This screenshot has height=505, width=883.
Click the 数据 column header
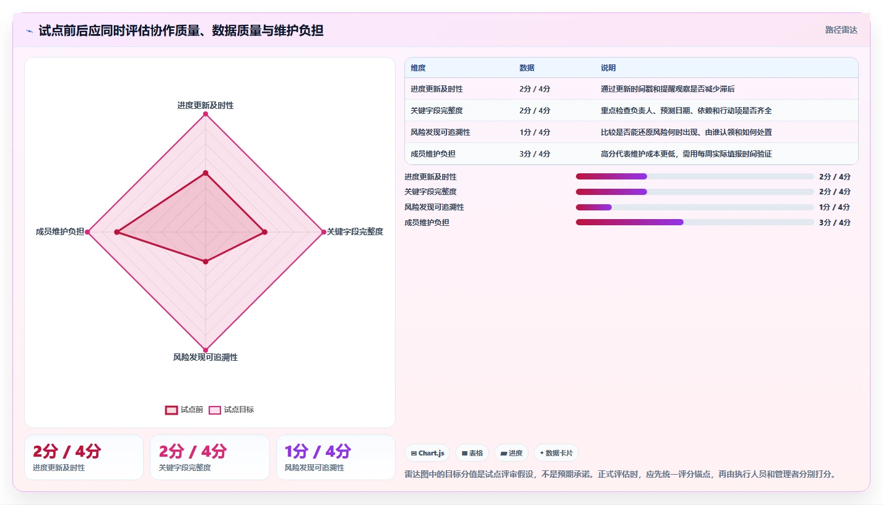527,68
